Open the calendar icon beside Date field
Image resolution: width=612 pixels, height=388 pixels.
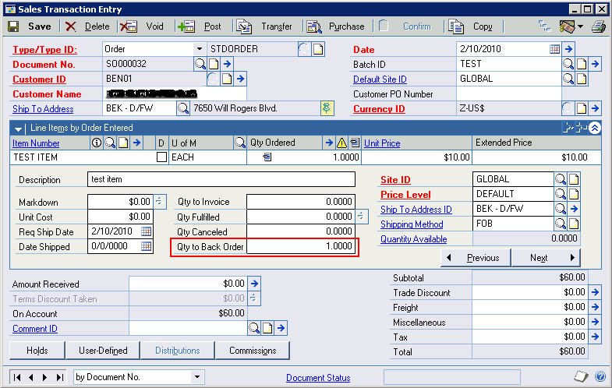tap(554, 49)
